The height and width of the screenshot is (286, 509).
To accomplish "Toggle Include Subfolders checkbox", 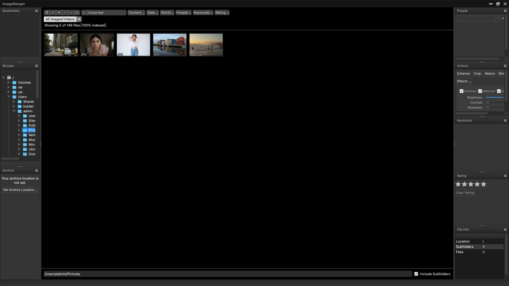I will pos(416,274).
